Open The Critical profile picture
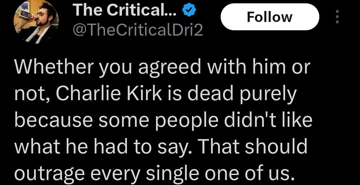Viewport: 360px width, 185px height. tap(36, 22)
